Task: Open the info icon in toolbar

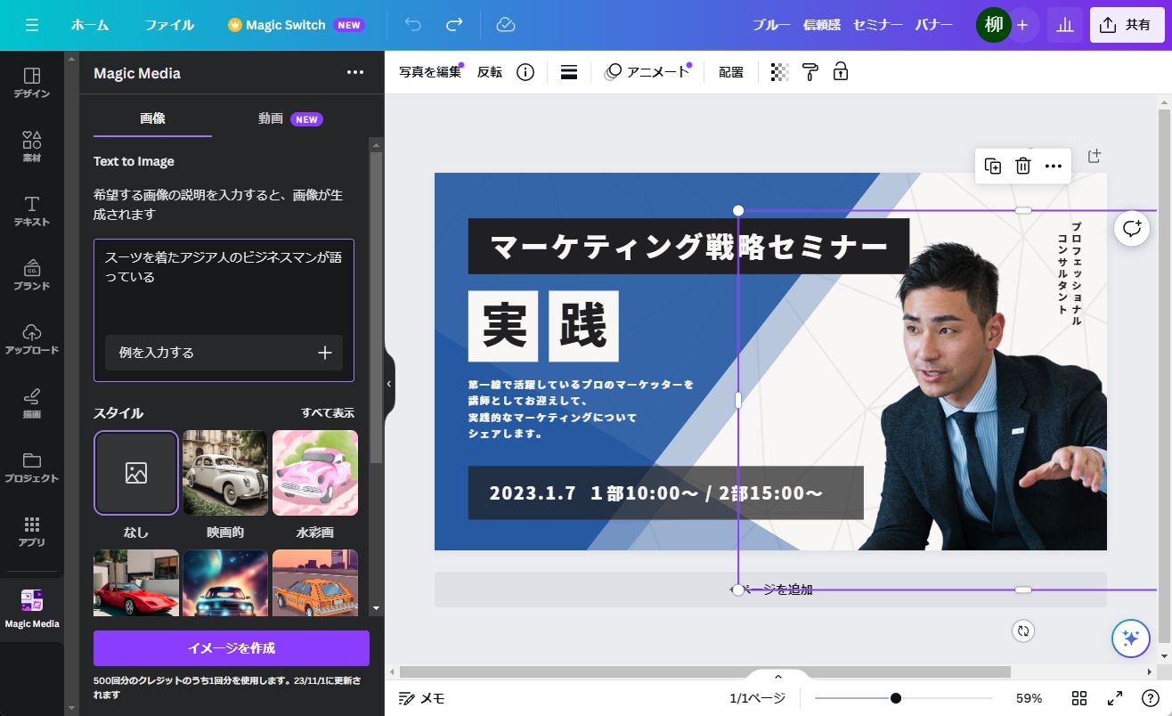Action: coord(525,72)
